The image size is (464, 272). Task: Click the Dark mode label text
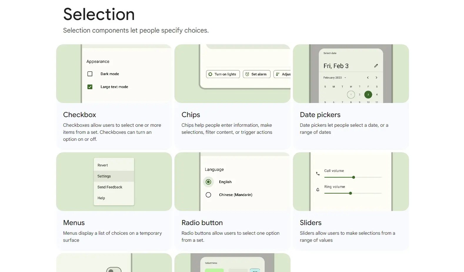pyautogui.click(x=110, y=74)
